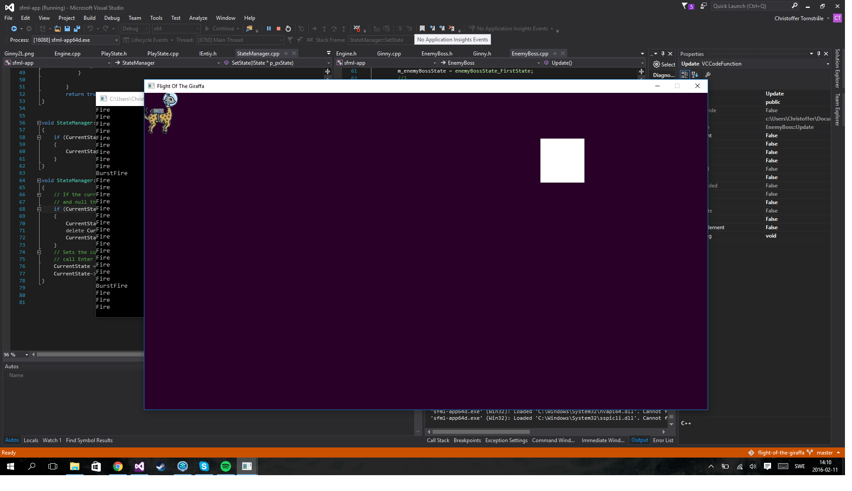Screen dimensions: 852x491
Task: Open the 96 % zoom dropdown
Action: coord(27,355)
